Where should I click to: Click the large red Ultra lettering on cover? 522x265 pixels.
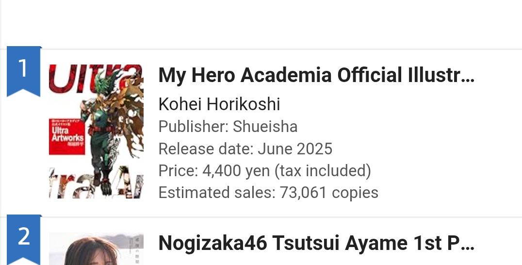(95, 78)
